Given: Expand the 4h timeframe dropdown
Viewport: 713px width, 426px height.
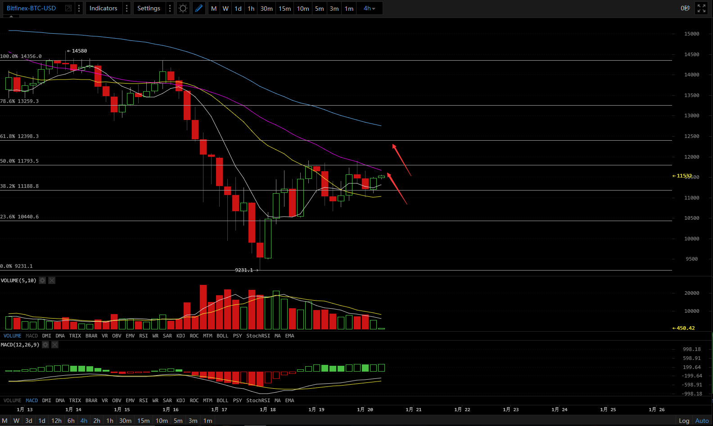Looking at the screenshot, I should pos(370,9).
